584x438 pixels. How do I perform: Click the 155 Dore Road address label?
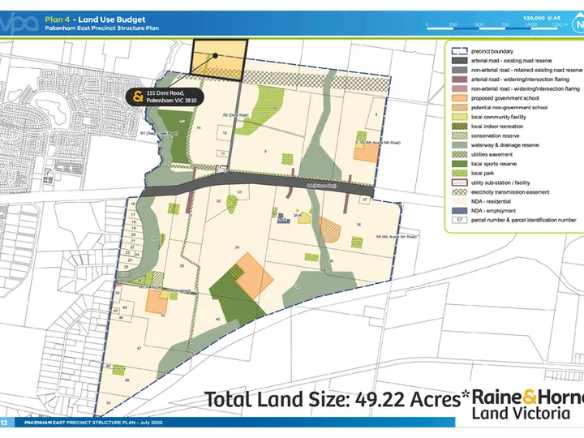(x=171, y=97)
